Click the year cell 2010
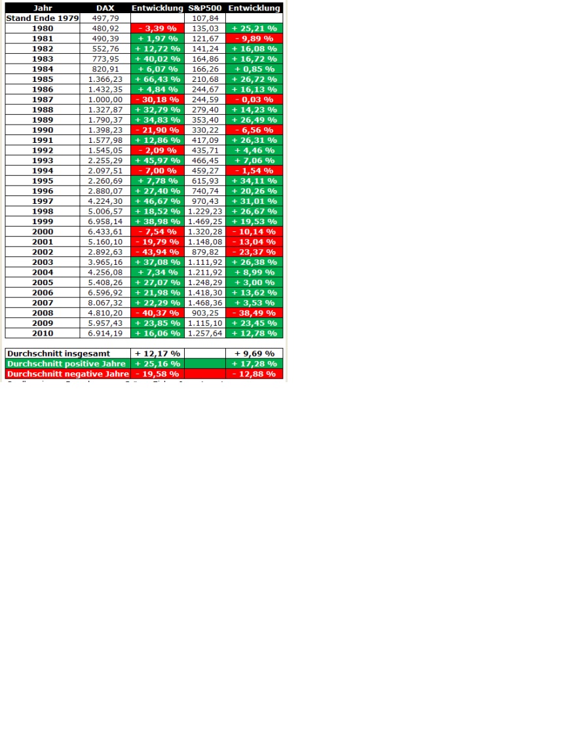 (43, 333)
